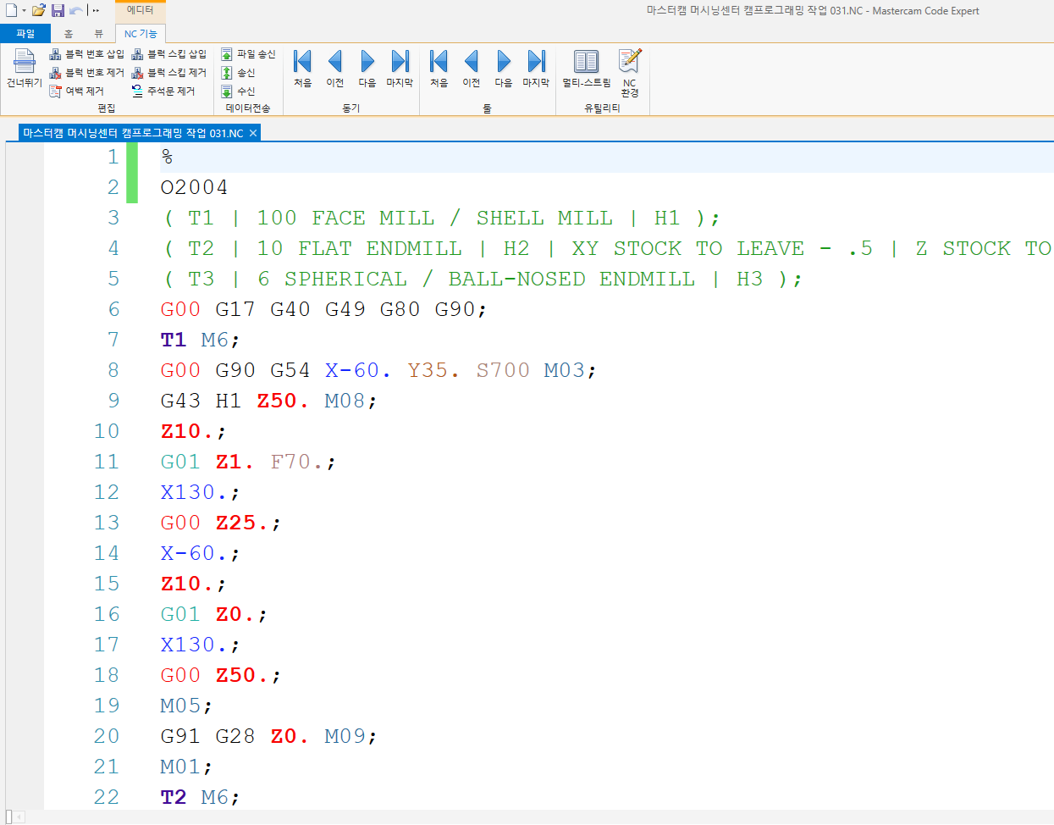
Task: Click 블럭 번호 삽입
Action: tap(86, 54)
